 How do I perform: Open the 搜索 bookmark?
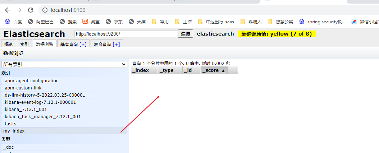point(68,22)
